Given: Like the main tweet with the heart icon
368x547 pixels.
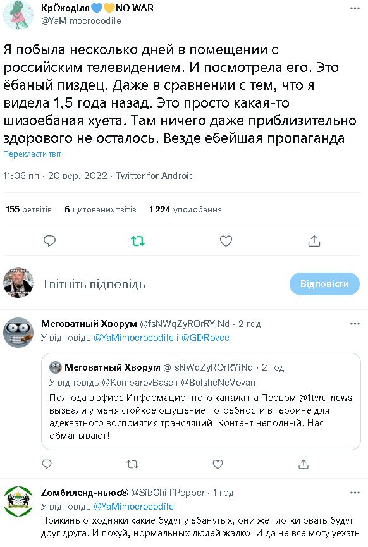Looking at the screenshot, I should click(x=226, y=241).
